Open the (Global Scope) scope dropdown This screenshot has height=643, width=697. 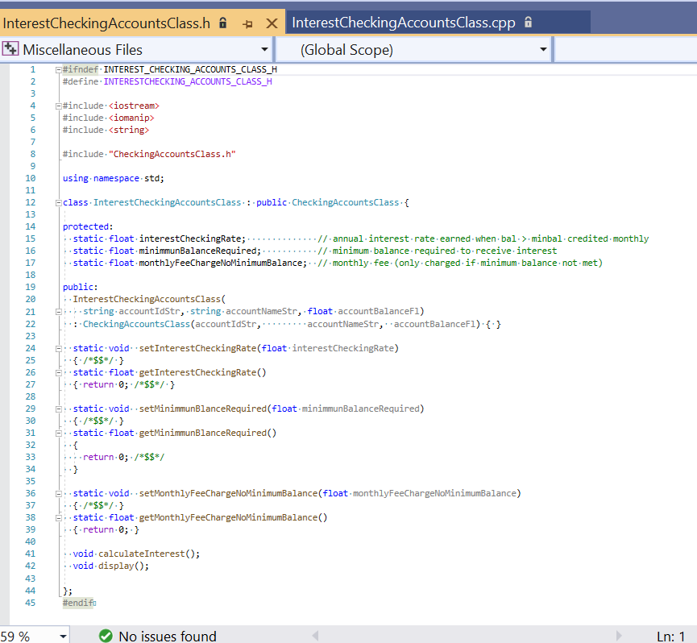click(545, 49)
